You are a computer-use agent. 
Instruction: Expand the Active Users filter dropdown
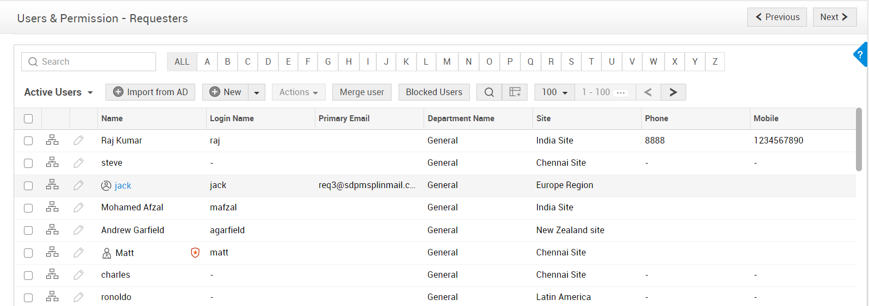[x=58, y=92]
